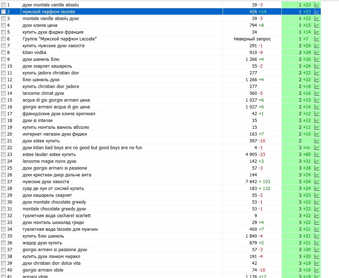Viewport: 339px width, 278px height.
Task: Check the row 'духи монталь шоколад гриди'
Action: [3, 223]
